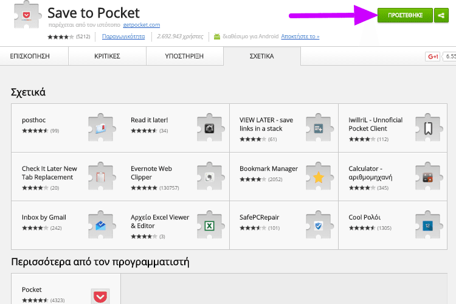The width and height of the screenshot is (456, 304).
Task: Click the Save to Pocket rating stars
Action: (60, 36)
